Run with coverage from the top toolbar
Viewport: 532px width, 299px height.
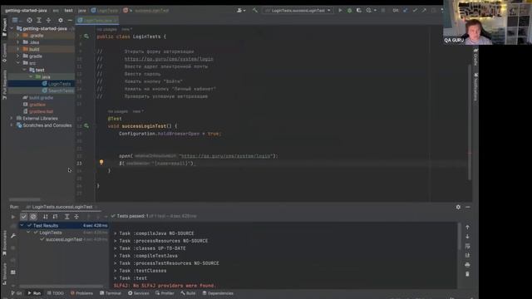pos(358,11)
